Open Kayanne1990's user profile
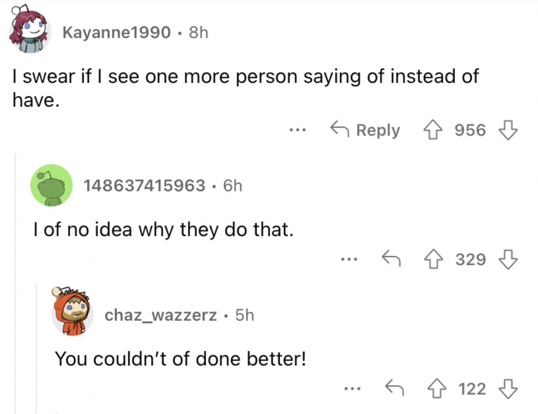 116,32
